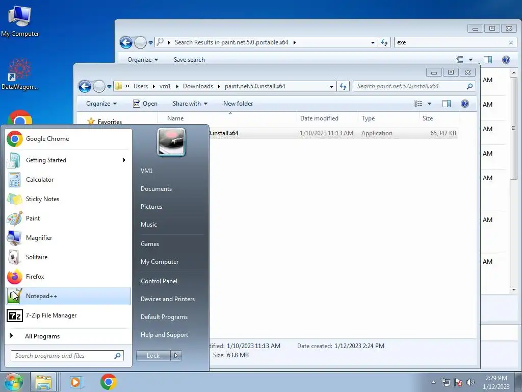Viewport: 522px width, 392px height.
Task: Go back in search results window
Action: tap(126, 43)
